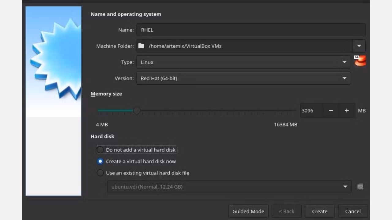Click Create to make the VM
The image size is (392, 220).
320,211
